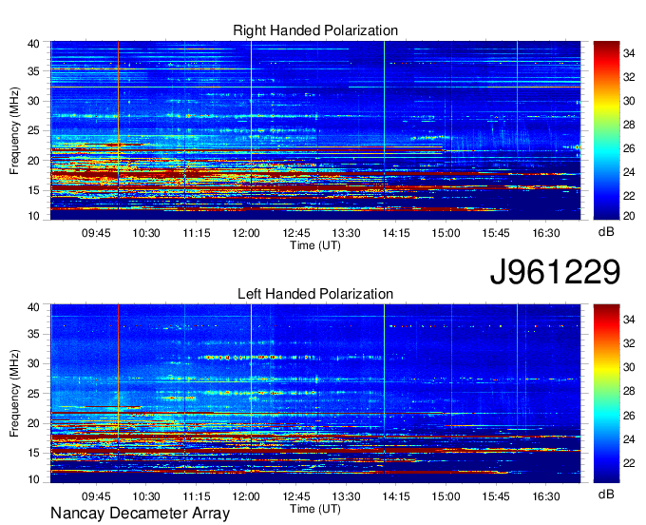Click the 26 dB tick on right-handed colorbar

click(629, 148)
